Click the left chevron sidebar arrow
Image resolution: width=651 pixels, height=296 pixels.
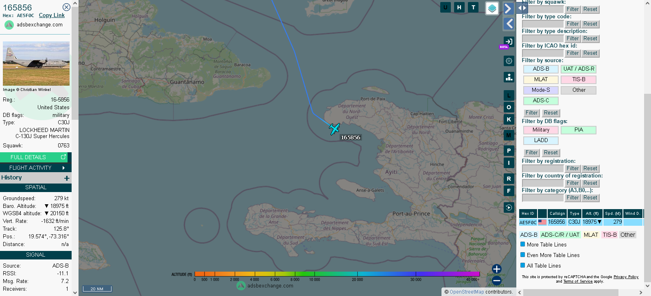click(509, 24)
